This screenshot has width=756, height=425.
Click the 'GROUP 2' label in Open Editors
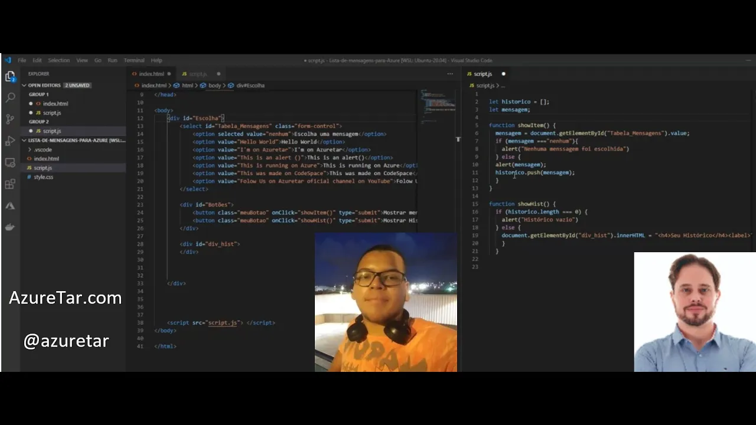[x=39, y=122]
